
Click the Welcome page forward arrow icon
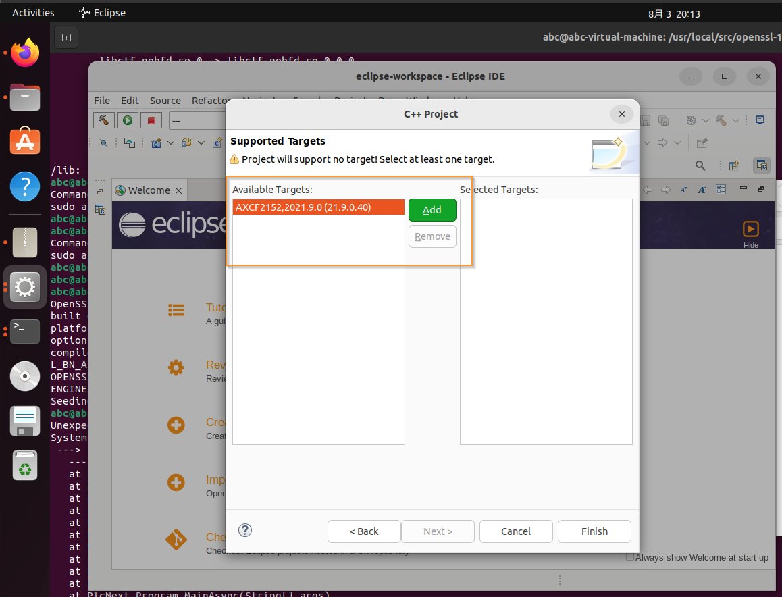(x=666, y=190)
